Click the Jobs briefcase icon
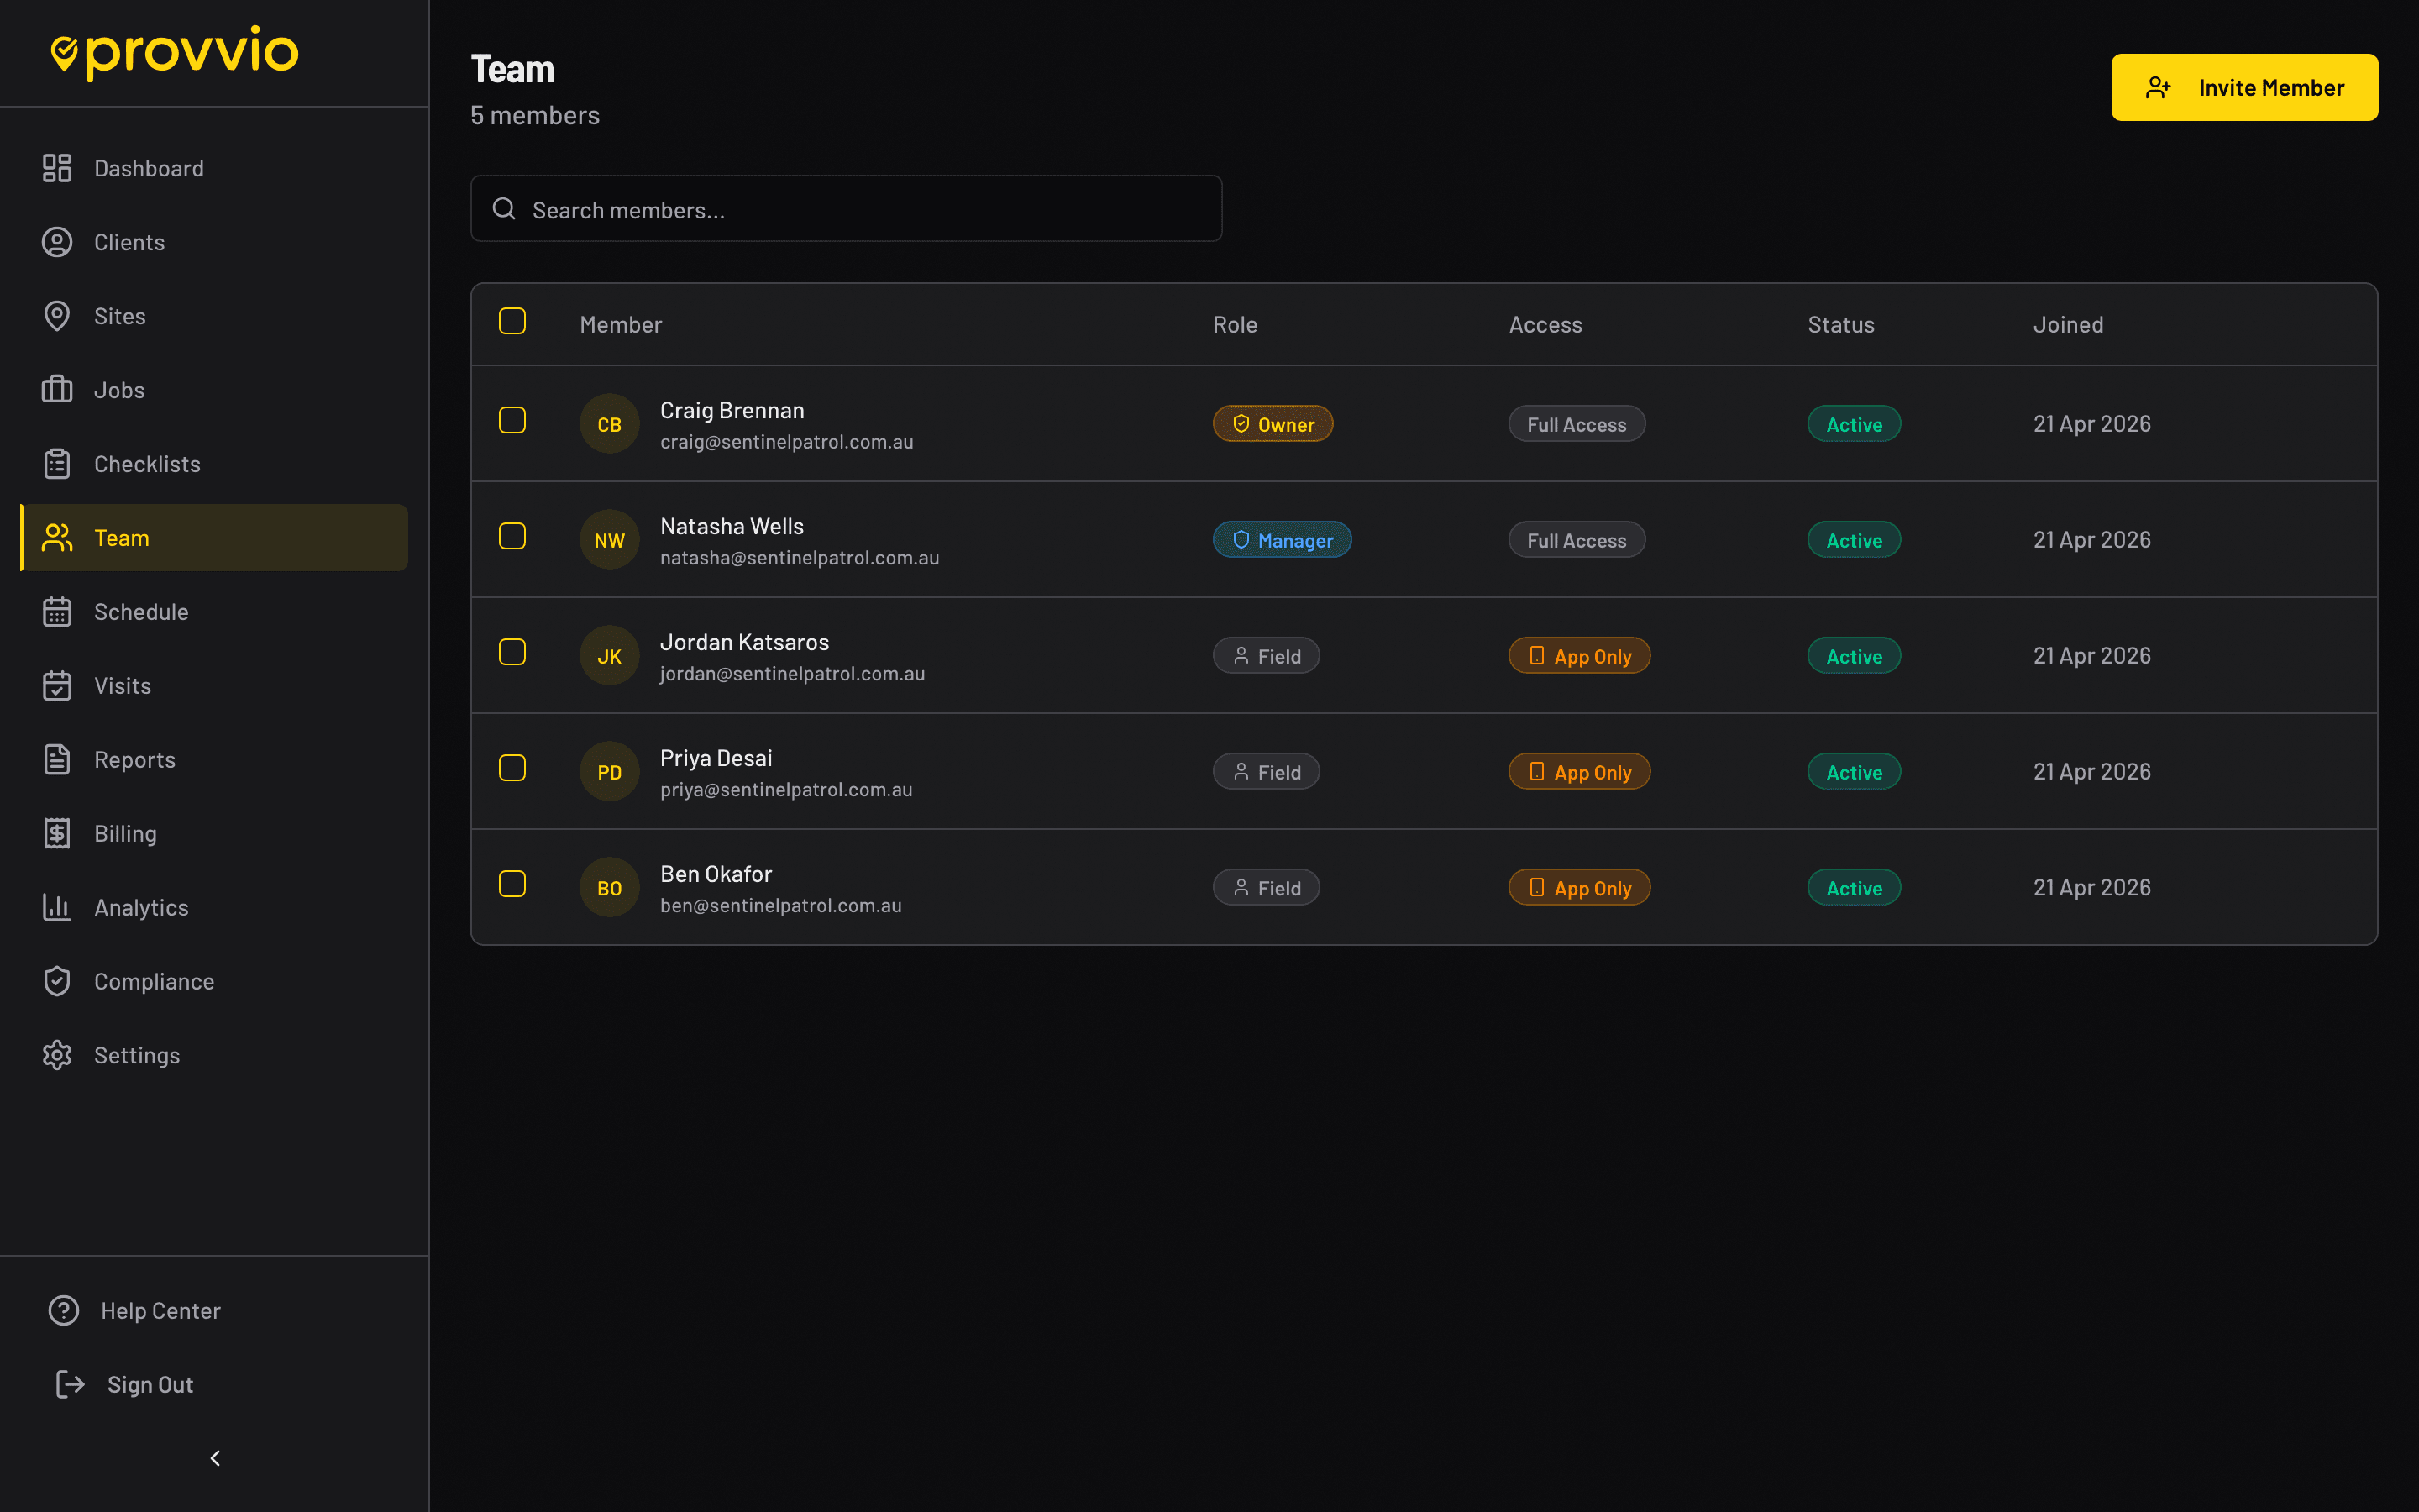This screenshot has width=2419, height=1512. (57, 390)
